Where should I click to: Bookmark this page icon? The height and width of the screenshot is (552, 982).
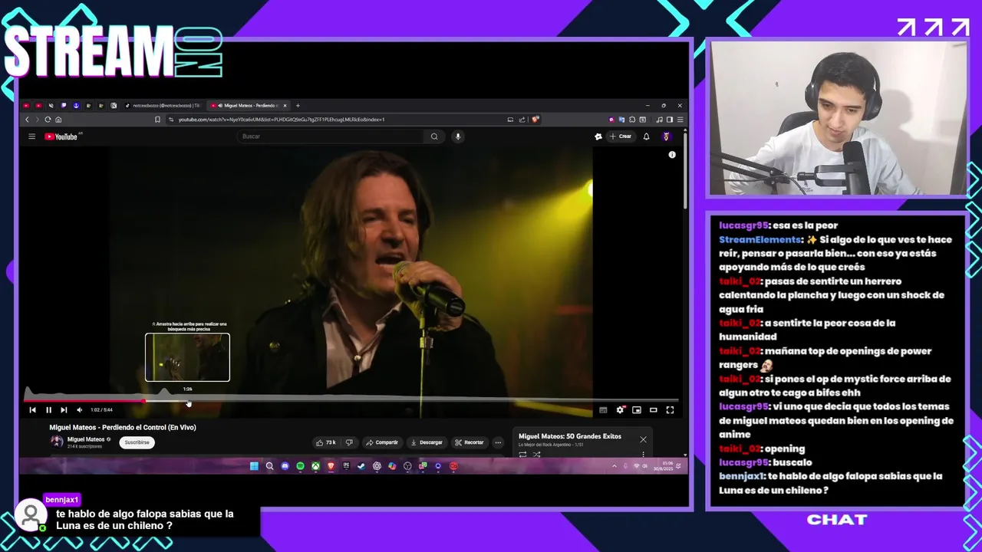[x=158, y=120]
